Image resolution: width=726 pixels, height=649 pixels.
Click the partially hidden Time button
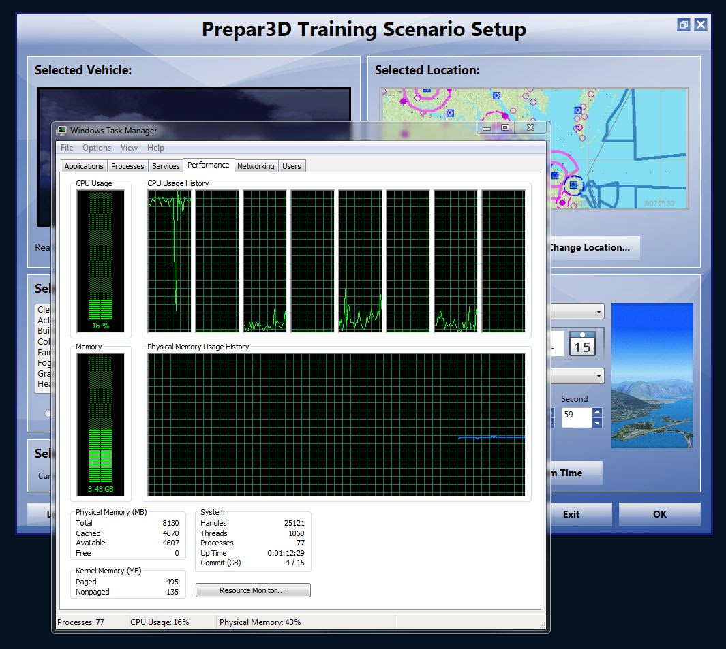[577, 473]
